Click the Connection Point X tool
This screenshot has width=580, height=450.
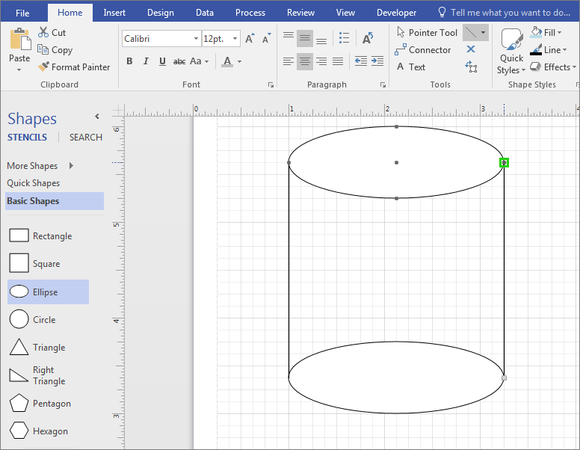pos(471,49)
